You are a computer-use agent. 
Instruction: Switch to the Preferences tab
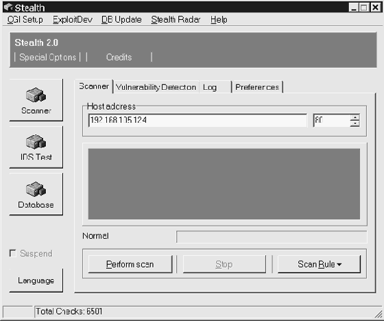(x=257, y=87)
